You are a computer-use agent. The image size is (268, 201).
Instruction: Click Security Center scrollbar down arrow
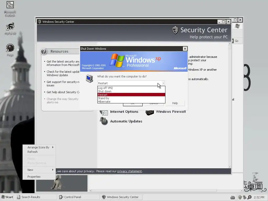[x=229, y=167]
